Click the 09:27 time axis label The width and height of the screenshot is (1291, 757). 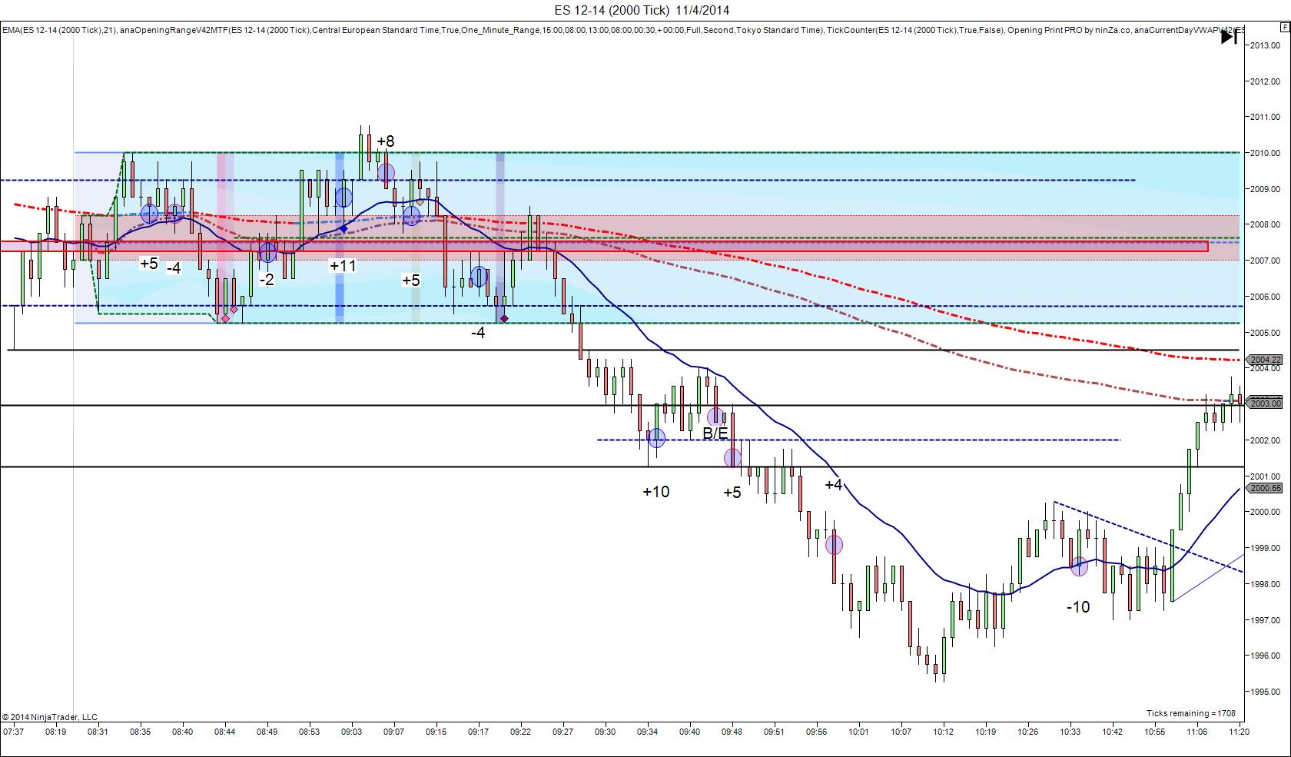click(x=563, y=732)
